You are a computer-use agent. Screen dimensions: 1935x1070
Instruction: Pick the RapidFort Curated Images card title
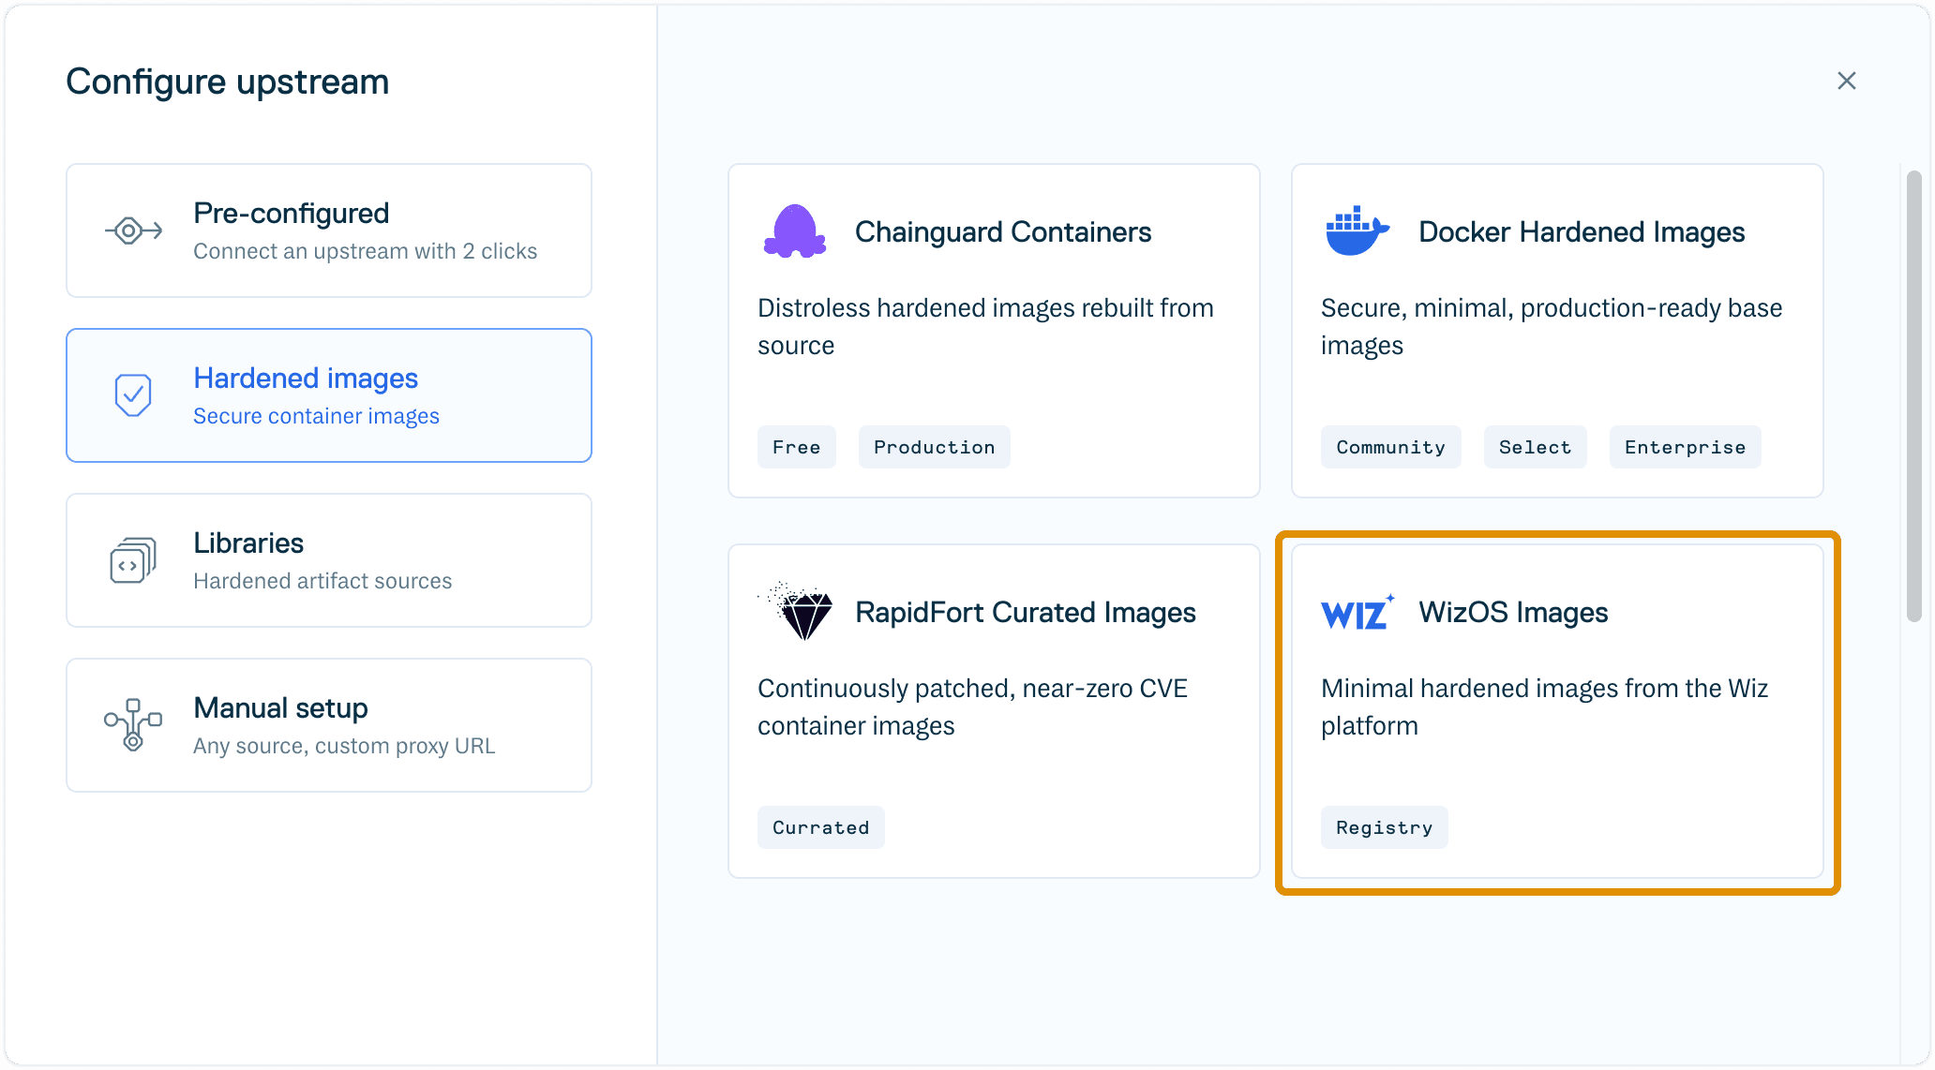tap(1026, 612)
